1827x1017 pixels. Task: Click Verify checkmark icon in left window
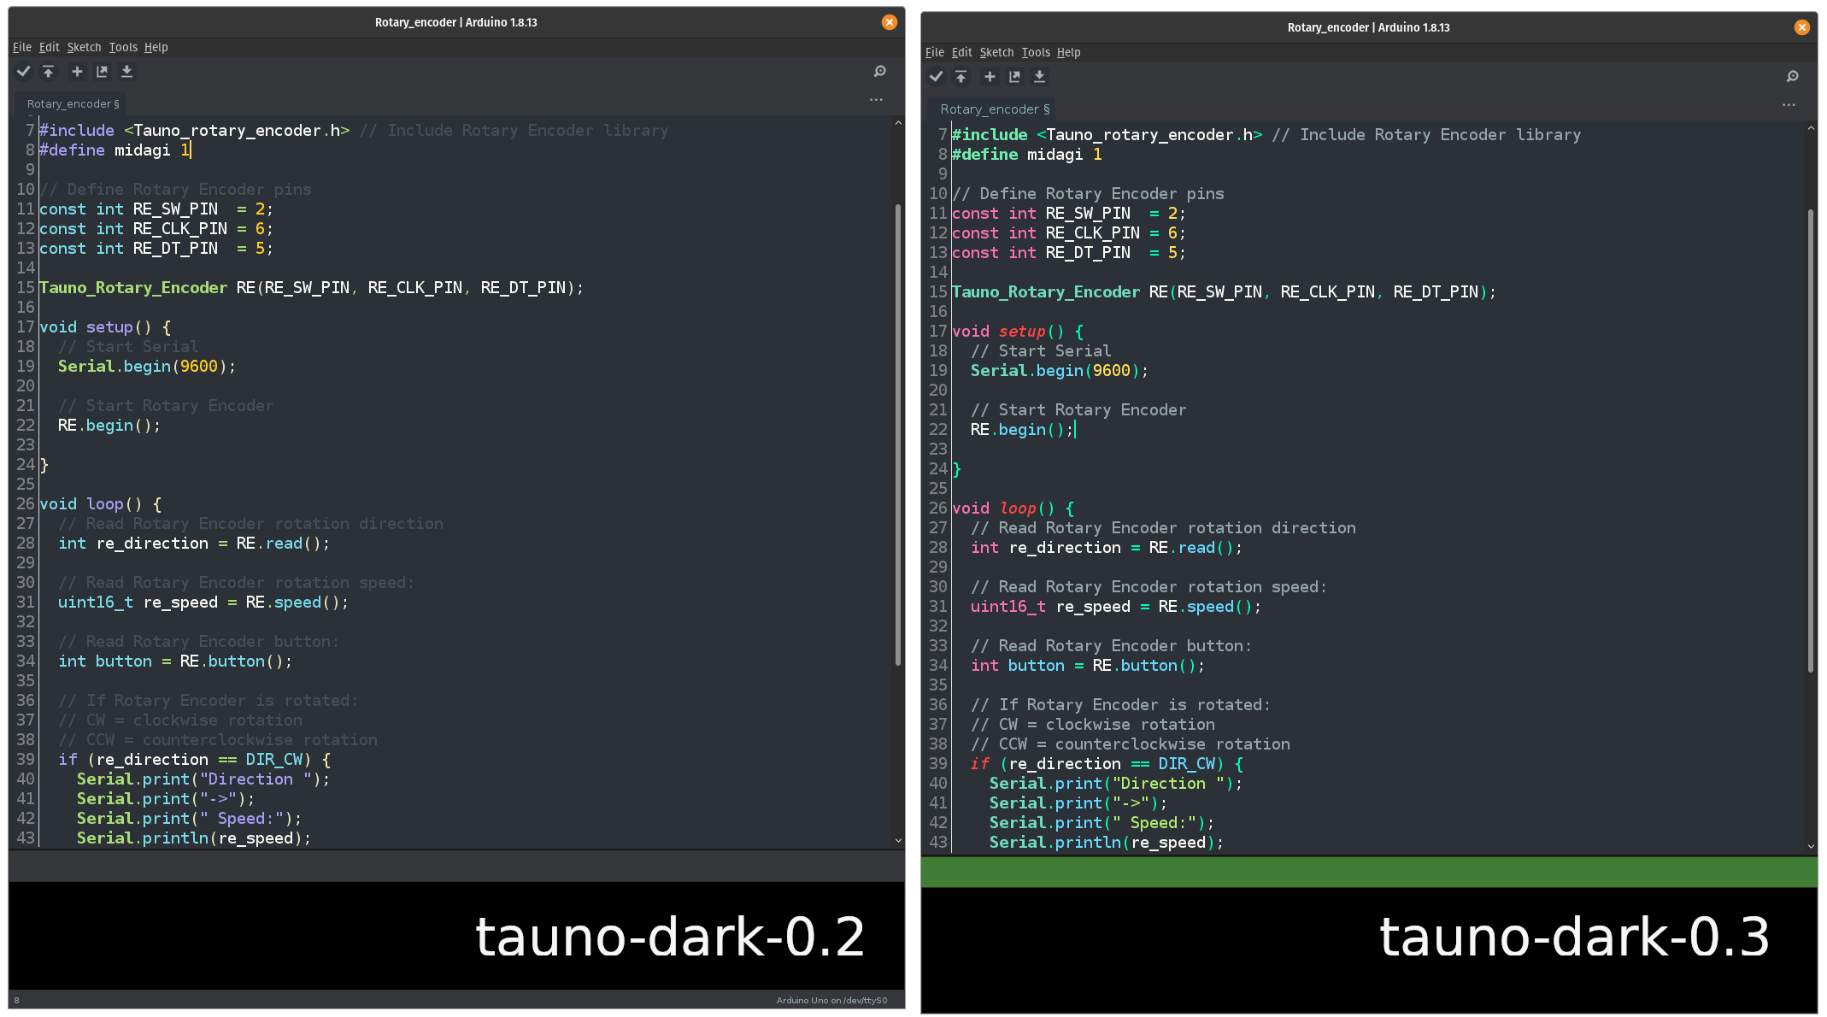point(24,72)
